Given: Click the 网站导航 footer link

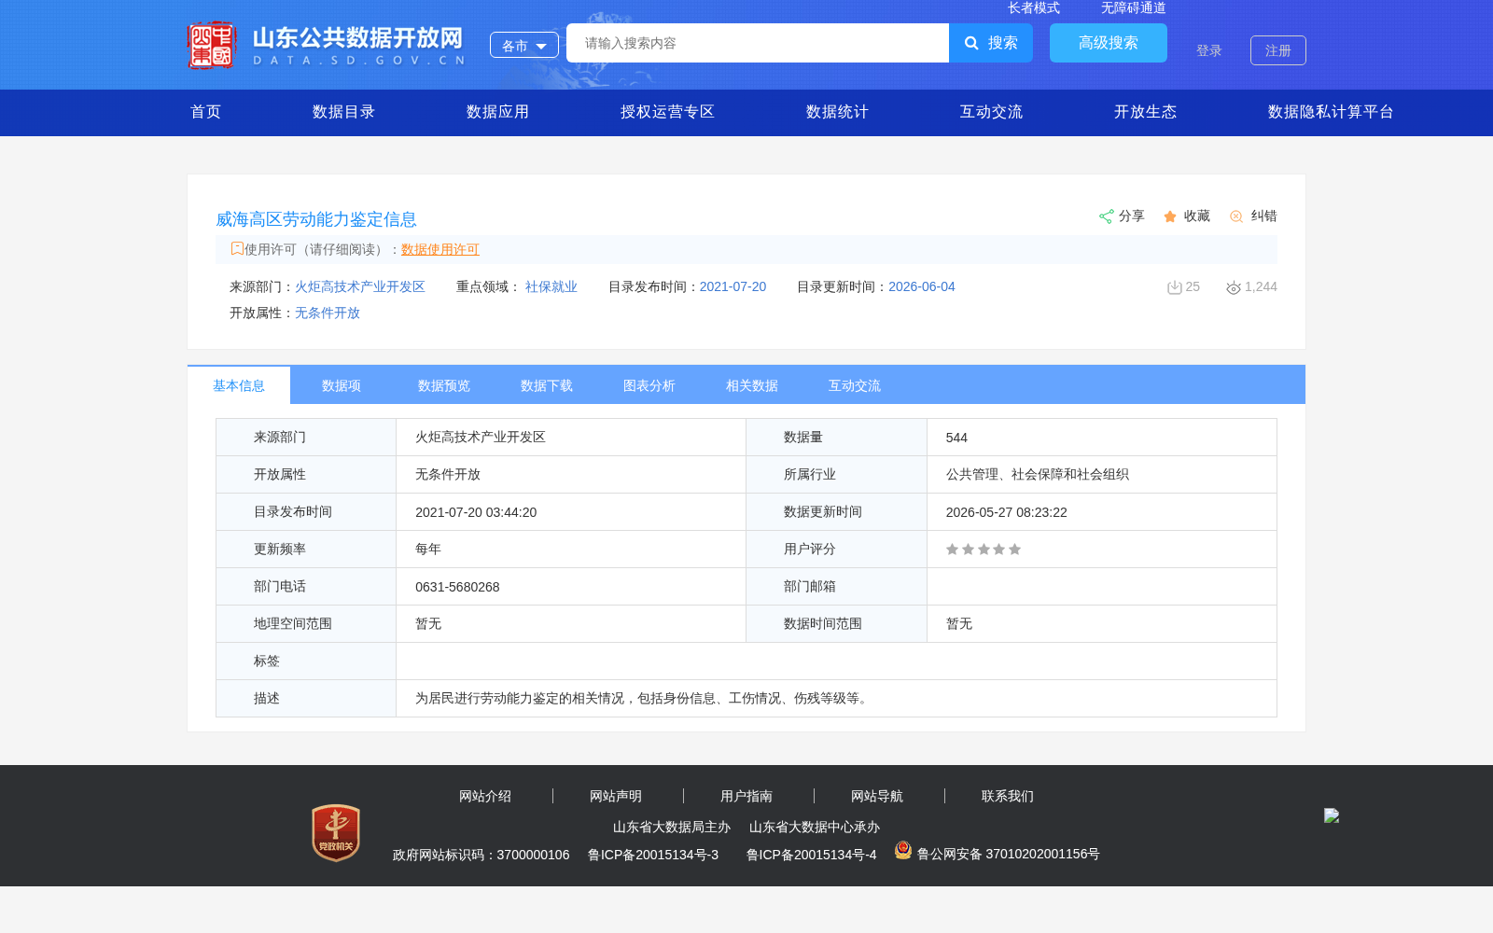Looking at the screenshot, I should [877, 796].
